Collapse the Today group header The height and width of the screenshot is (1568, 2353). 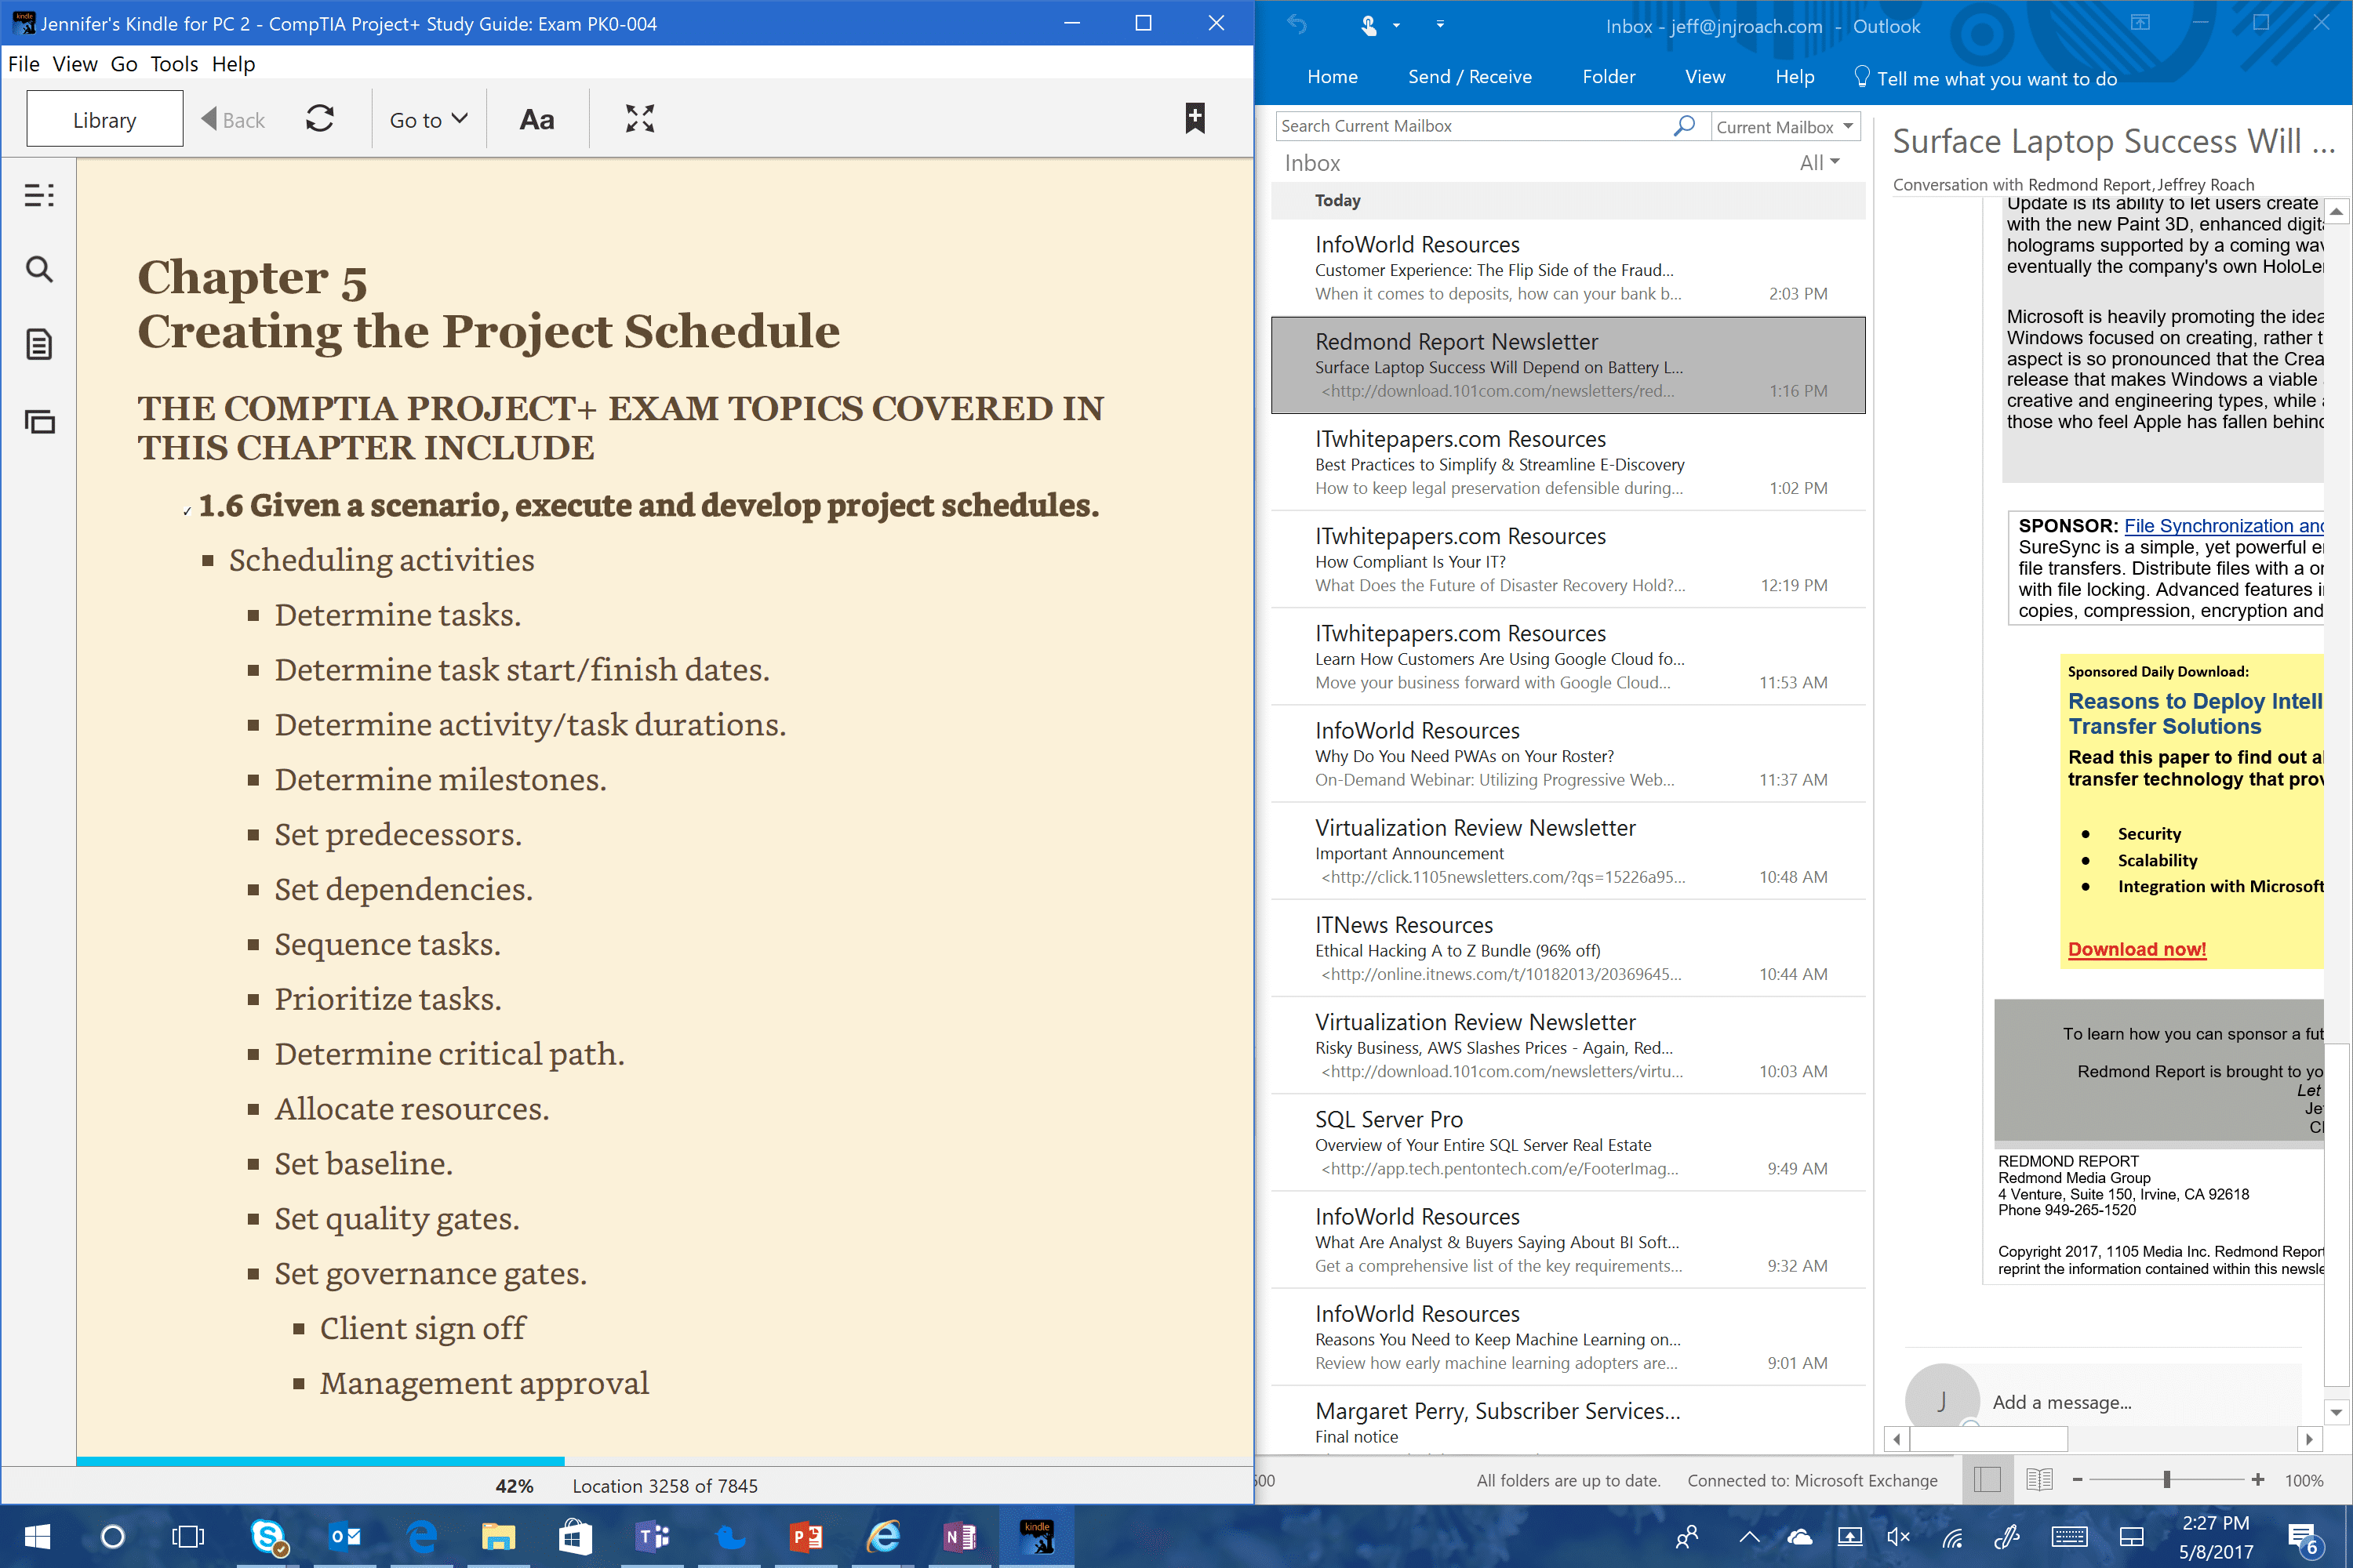click(x=1568, y=200)
